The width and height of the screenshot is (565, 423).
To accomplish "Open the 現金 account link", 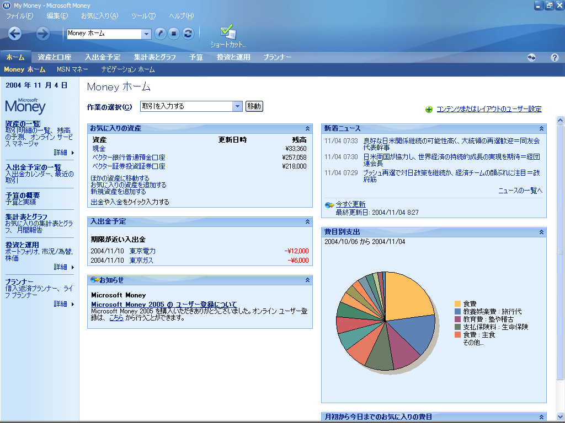I will click(x=99, y=149).
